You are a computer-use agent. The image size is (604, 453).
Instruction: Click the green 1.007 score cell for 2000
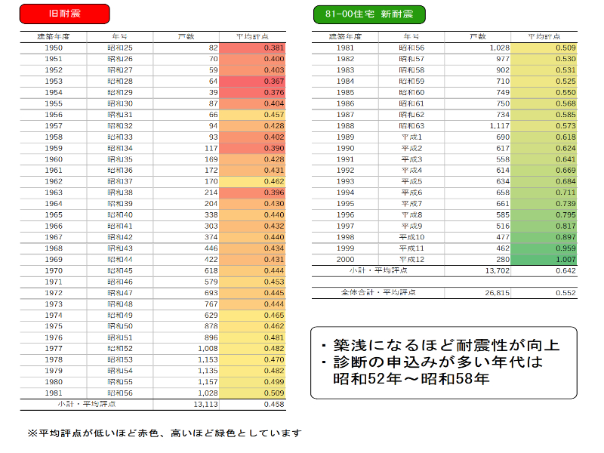click(x=544, y=259)
